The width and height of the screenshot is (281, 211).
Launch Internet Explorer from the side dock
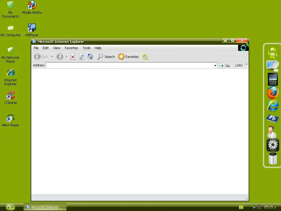click(x=273, y=105)
